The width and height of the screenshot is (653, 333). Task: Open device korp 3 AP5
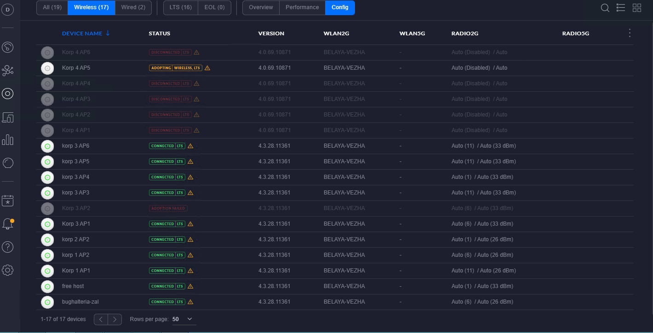pyautogui.click(x=75, y=161)
